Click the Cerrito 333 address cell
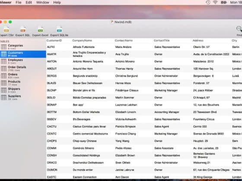This screenshot has width=242, height=181. click(200, 127)
